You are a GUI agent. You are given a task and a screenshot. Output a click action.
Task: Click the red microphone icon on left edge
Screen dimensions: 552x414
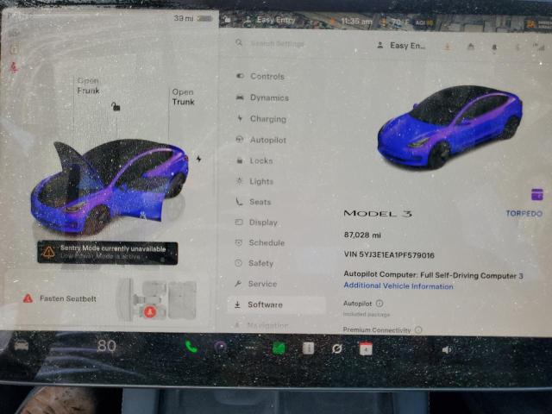[14, 67]
